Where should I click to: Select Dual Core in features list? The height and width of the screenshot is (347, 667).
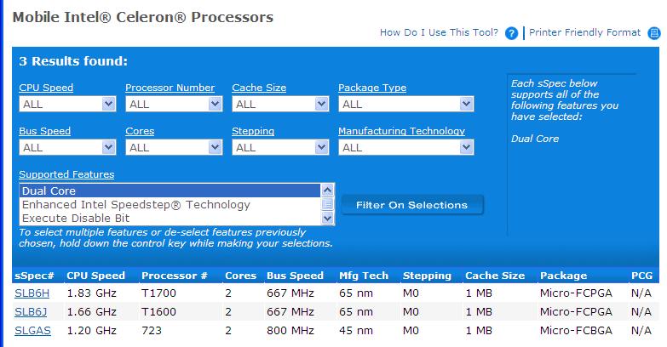(x=170, y=191)
